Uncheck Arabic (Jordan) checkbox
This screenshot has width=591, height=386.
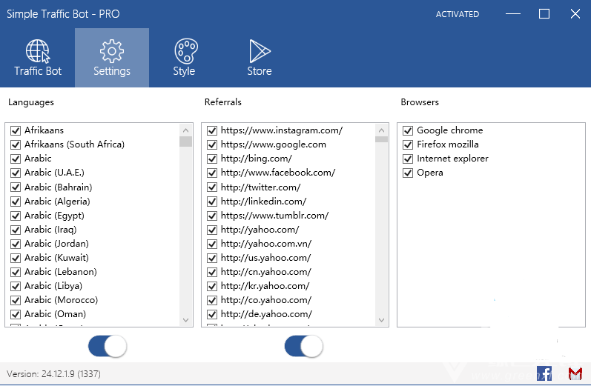[x=16, y=244]
